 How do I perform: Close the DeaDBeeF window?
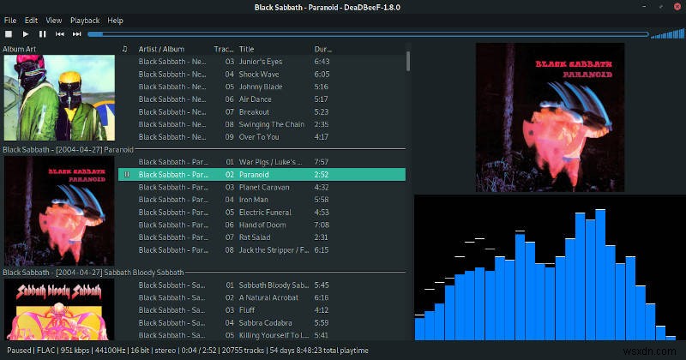coord(677,7)
